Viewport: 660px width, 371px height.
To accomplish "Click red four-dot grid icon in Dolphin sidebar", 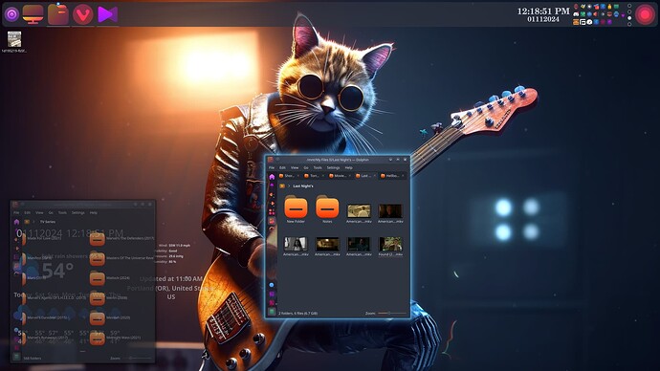I will point(272,212).
